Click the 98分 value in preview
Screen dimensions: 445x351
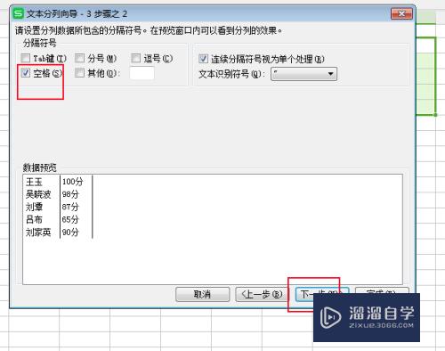click(70, 194)
